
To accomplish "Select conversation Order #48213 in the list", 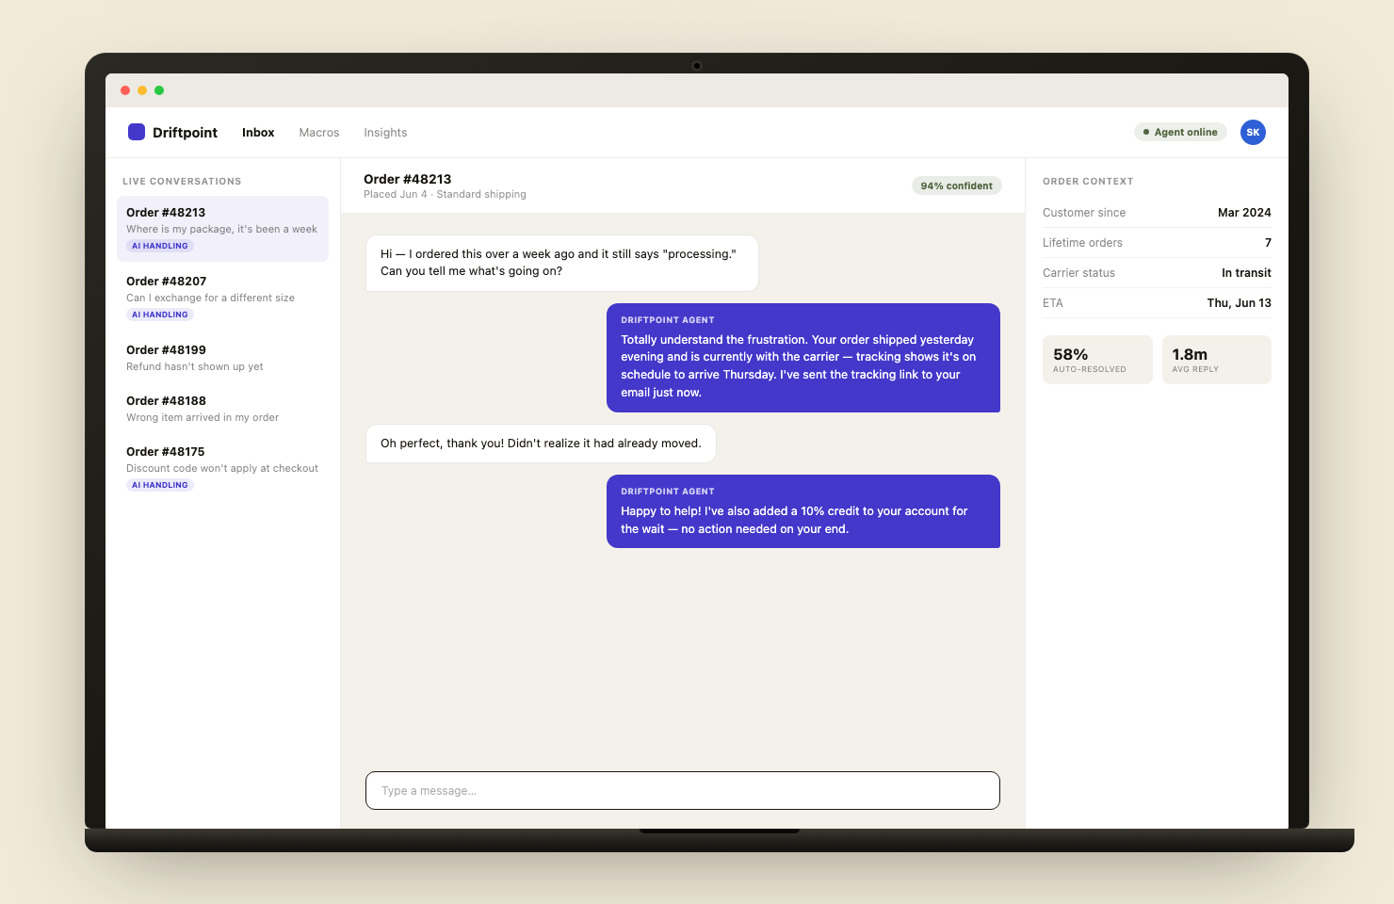I will 222,229.
